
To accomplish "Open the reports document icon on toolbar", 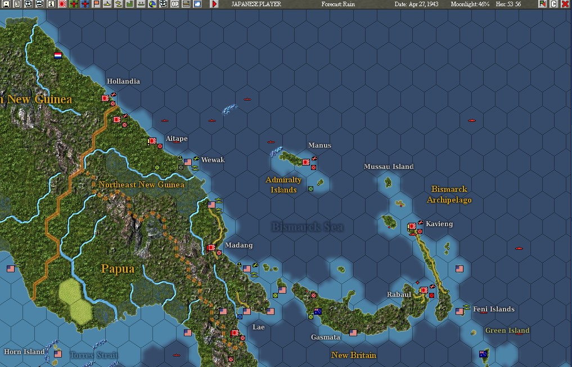I will 16,5.
